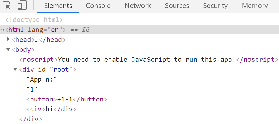Switch to the Sources tab
This screenshot has height=124, width=279.
(x=177, y=6)
